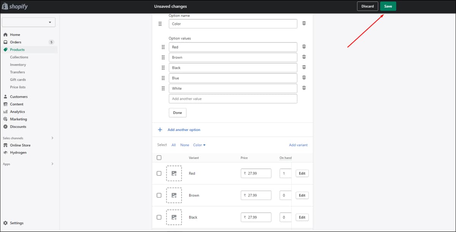Expand the Color filter dropdown
This screenshot has height=232, width=456.
(x=199, y=145)
